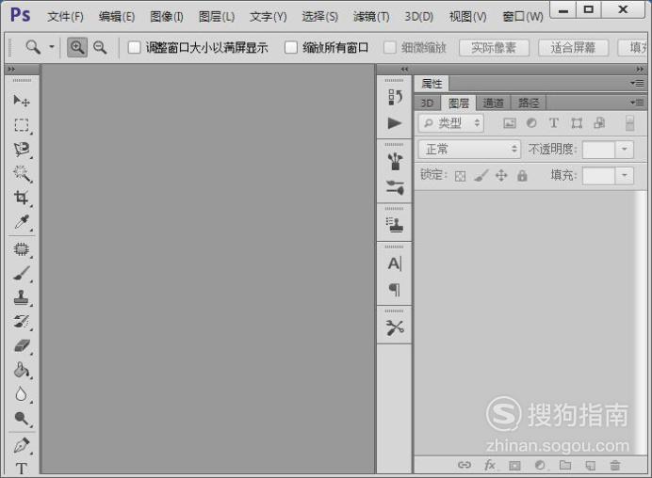
Task: Toggle lock transparent pixels
Action: (461, 176)
